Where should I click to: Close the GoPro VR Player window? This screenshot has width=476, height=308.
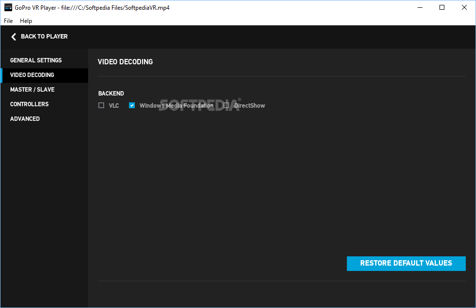click(464, 8)
